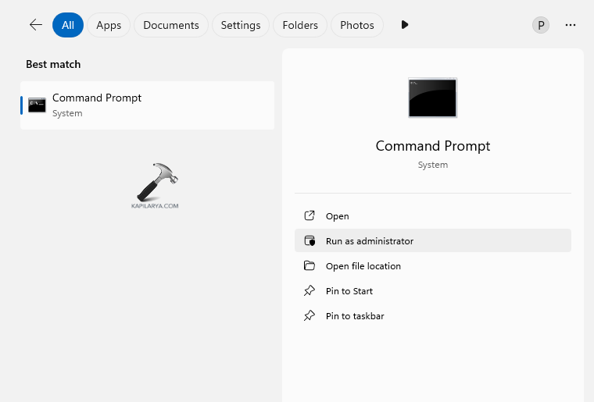Click the small Command Prompt result icon
This screenshot has height=402, width=594.
click(37, 105)
